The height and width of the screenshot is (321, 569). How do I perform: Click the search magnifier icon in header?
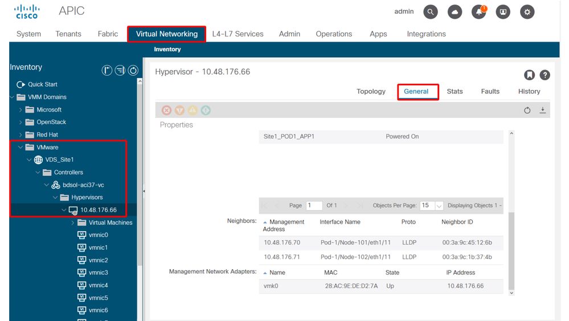(x=431, y=12)
